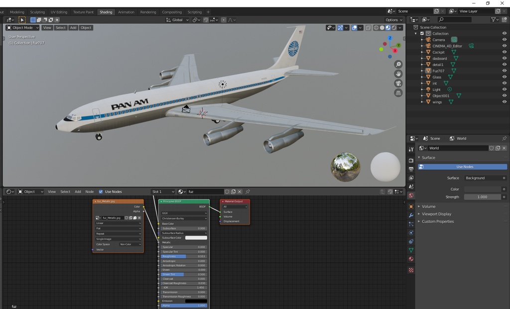Open the Material properties tab icon
510x309 pixels.
(x=411, y=259)
